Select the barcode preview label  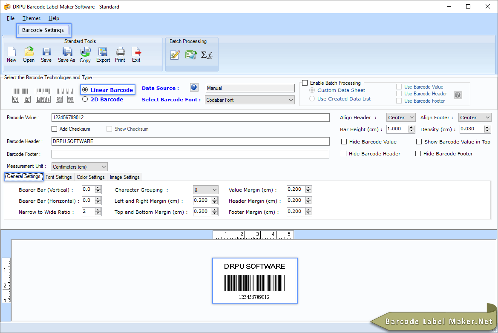pos(255,281)
